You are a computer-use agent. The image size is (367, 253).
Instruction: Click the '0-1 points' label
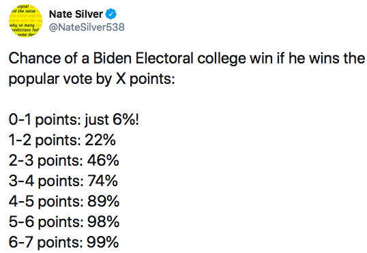45,120
